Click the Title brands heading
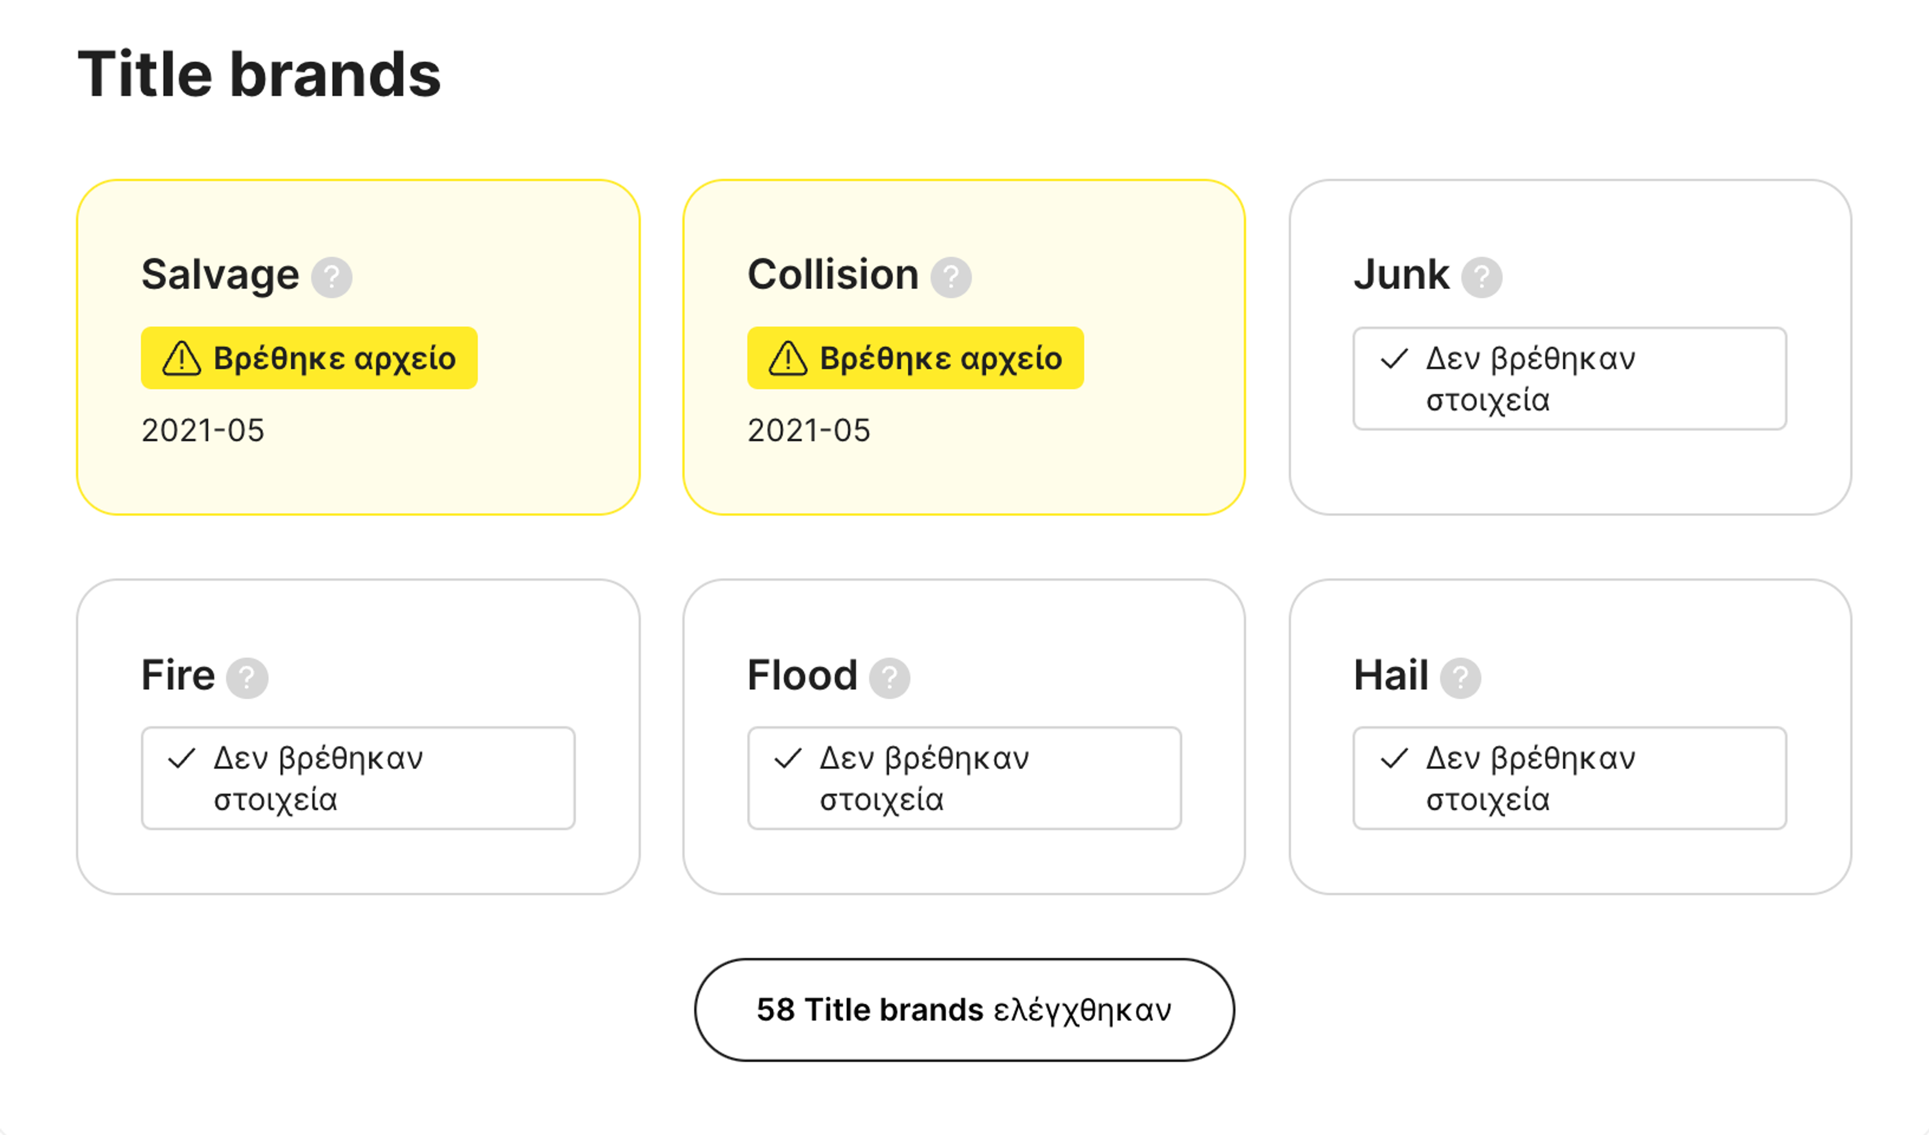The width and height of the screenshot is (1929, 1135). [260, 74]
